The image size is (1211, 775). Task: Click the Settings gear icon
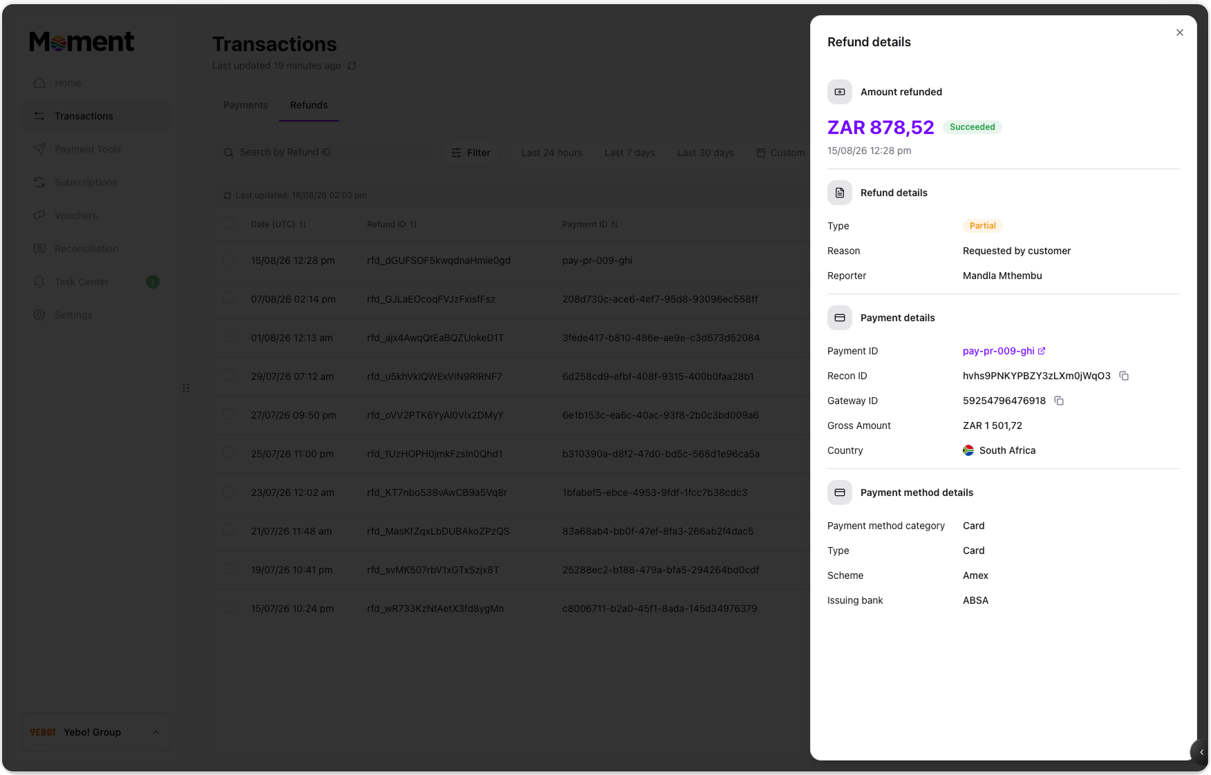click(x=39, y=315)
